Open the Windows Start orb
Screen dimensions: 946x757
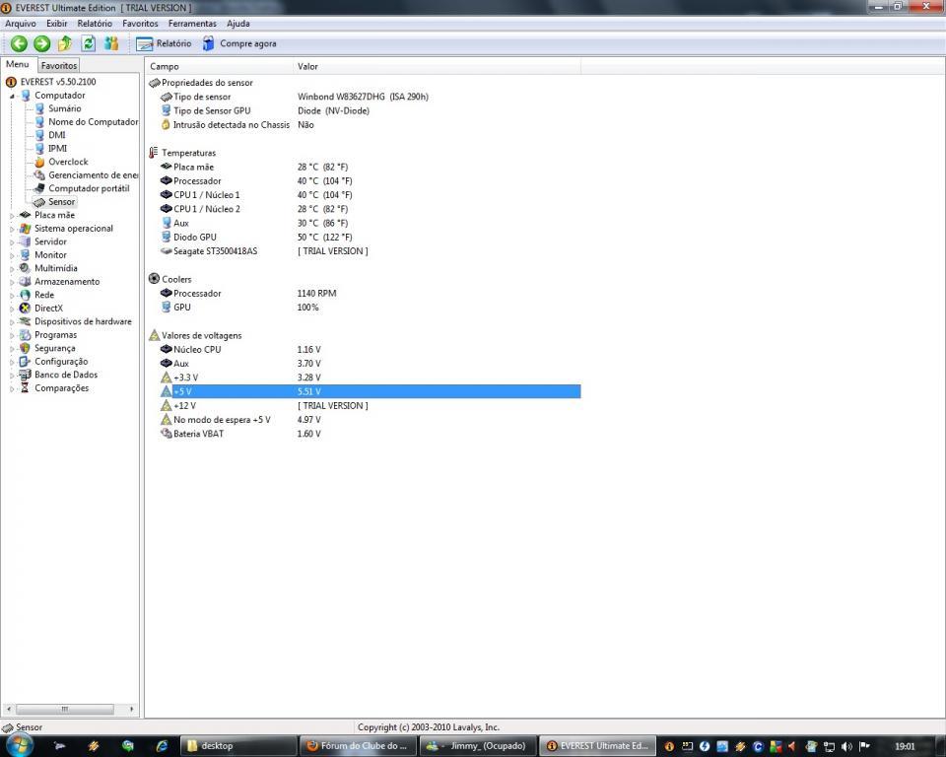pyautogui.click(x=20, y=745)
